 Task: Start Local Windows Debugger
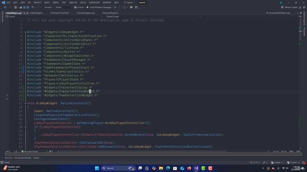tap(99, 7)
